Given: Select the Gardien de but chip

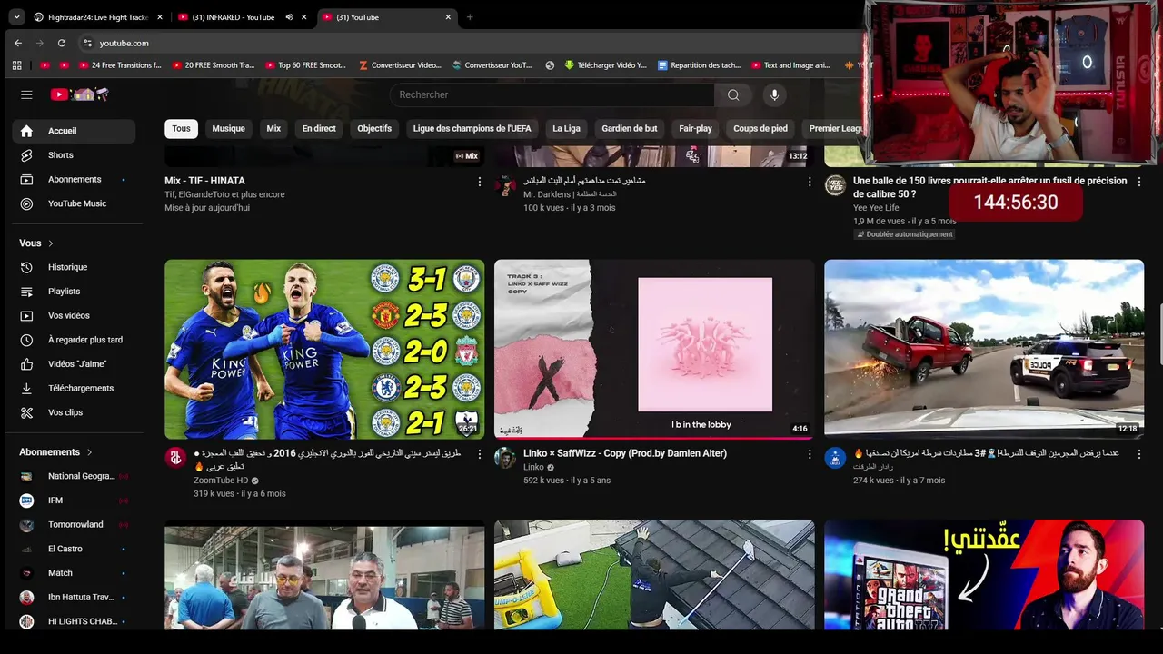Looking at the screenshot, I should (630, 129).
